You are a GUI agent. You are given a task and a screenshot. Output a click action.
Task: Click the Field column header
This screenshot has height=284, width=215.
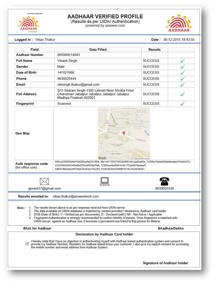[x=35, y=50]
